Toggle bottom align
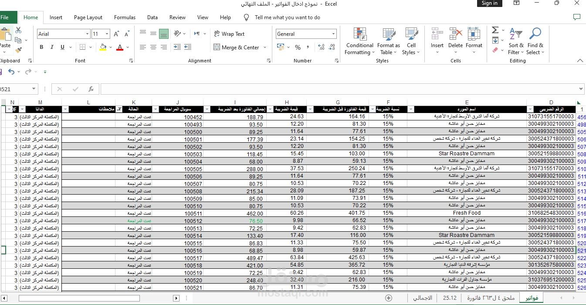 coord(163,34)
